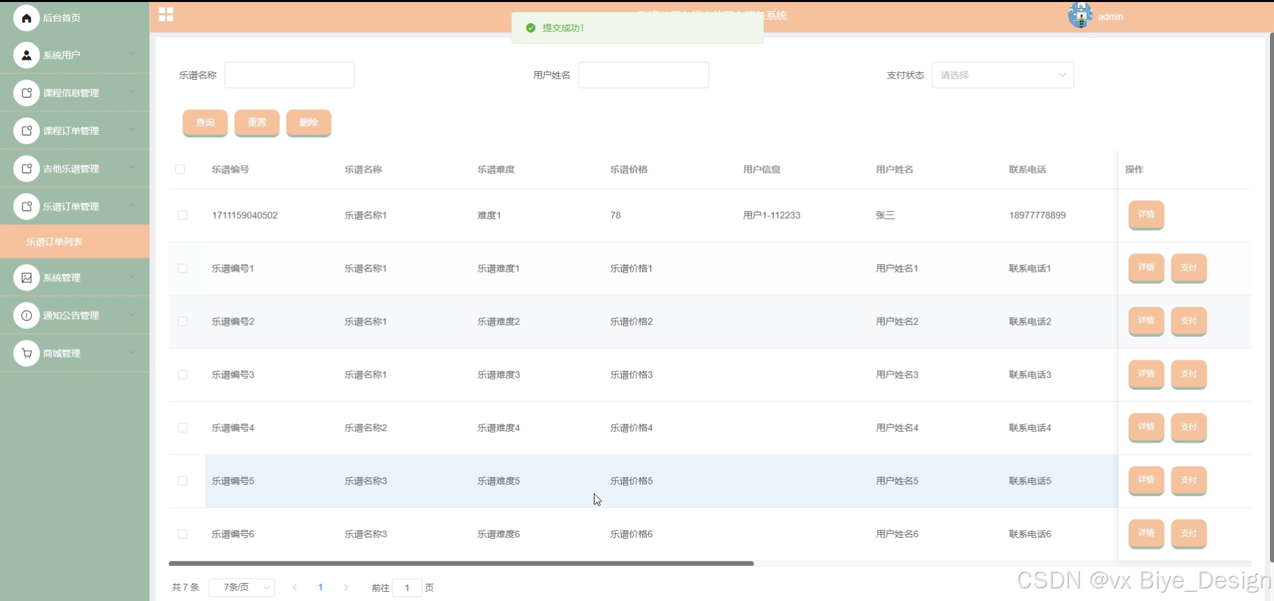Screen dimensions: 1274x601
Task: Open 系统用户 menu item
Action: (x=74, y=55)
